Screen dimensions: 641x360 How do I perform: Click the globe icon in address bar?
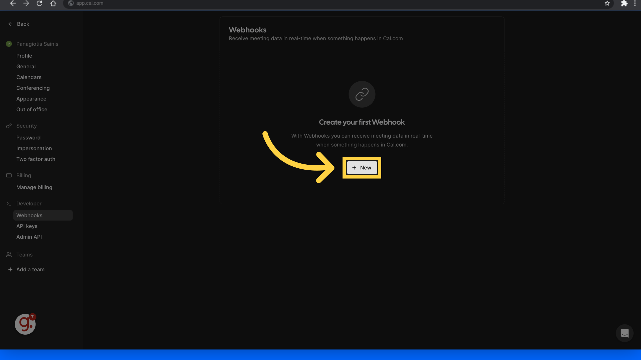[x=71, y=3]
